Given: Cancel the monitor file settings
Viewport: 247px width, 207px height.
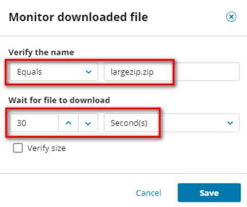Looking at the screenshot, I should pyautogui.click(x=149, y=193).
